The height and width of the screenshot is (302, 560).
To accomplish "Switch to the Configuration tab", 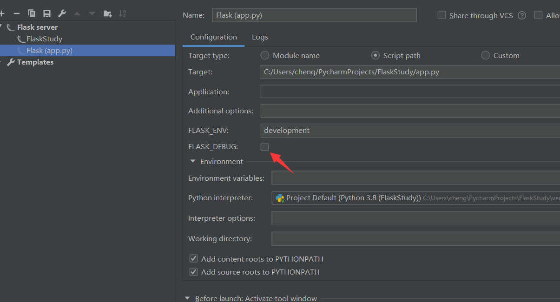I will [x=213, y=37].
